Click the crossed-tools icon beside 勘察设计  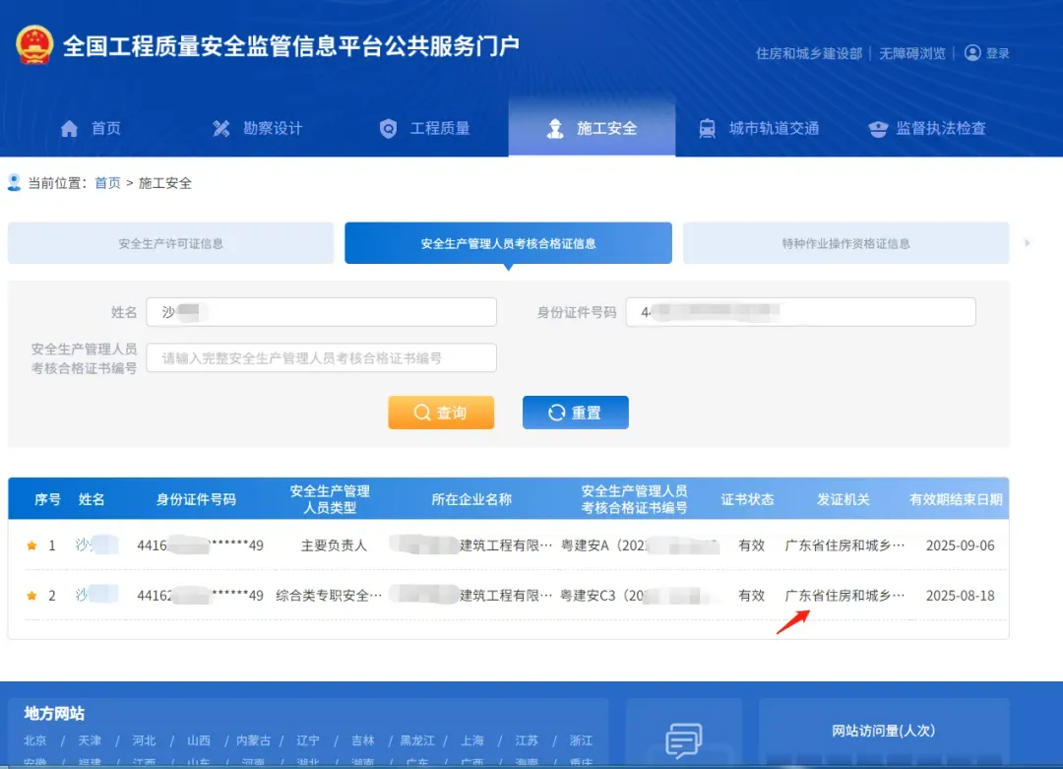[x=221, y=128]
